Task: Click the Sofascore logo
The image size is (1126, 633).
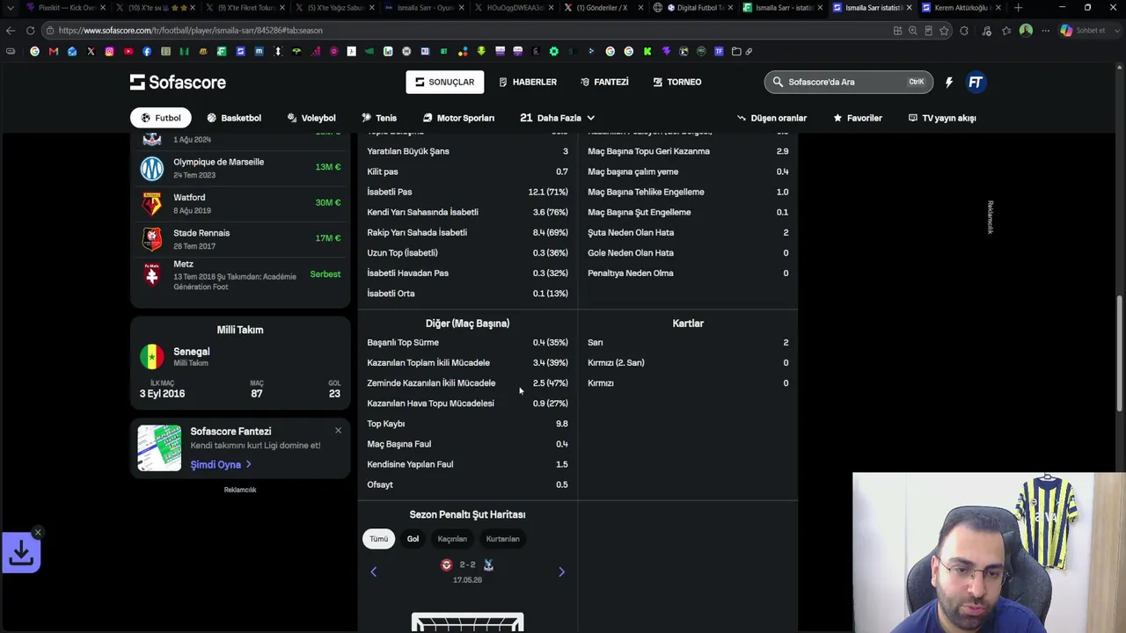Action: [178, 82]
